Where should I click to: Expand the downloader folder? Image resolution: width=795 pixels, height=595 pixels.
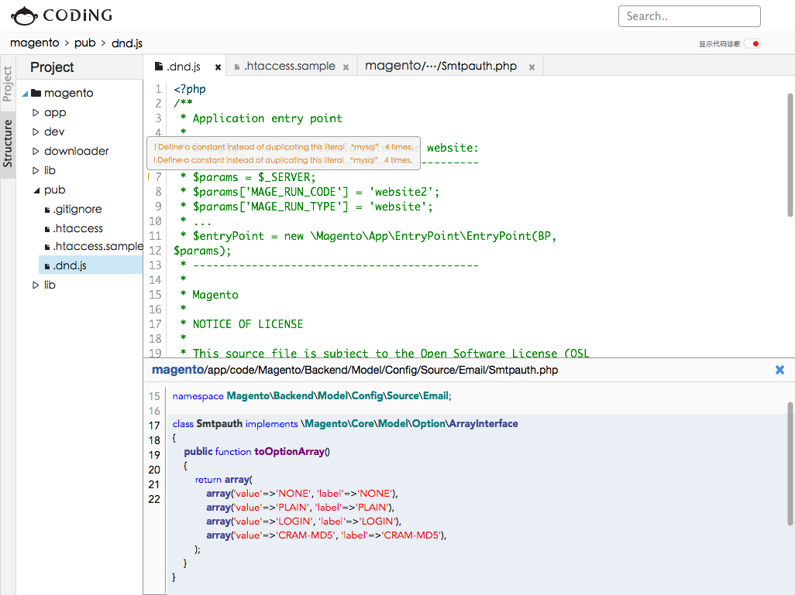click(x=36, y=151)
